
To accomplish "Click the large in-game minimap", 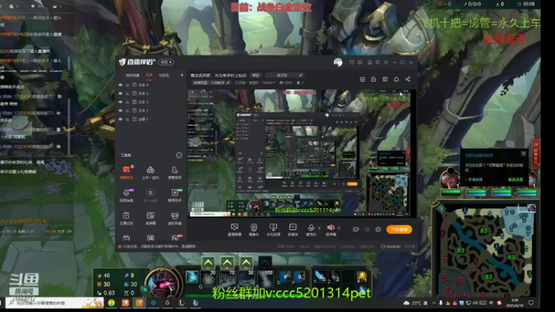I will pos(486,251).
